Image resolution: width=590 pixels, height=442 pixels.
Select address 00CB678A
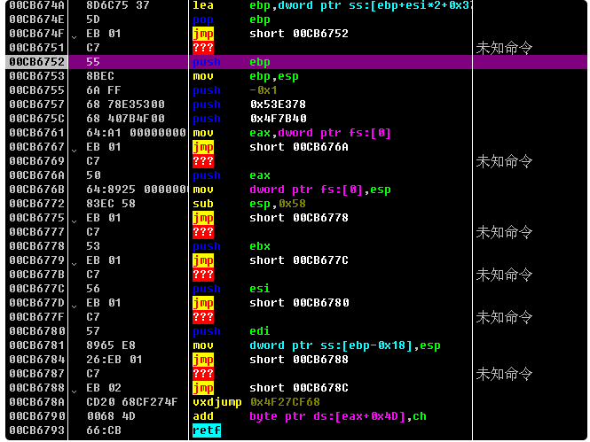coord(37,402)
